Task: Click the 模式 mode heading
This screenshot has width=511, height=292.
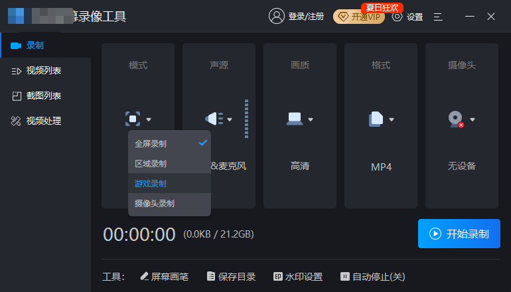Action: tap(138, 65)
